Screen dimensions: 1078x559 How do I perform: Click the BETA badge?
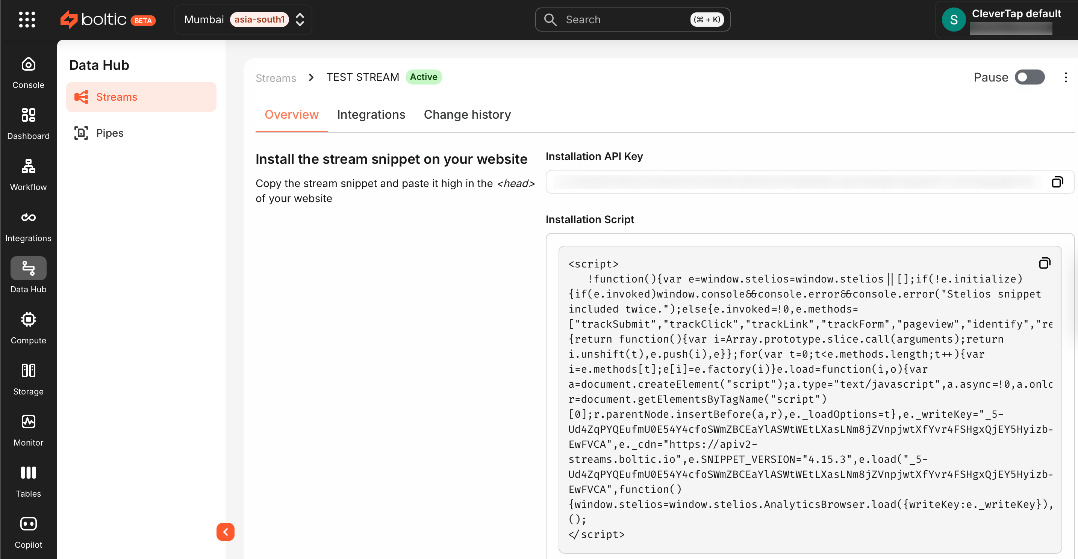[x=143, y=21]
